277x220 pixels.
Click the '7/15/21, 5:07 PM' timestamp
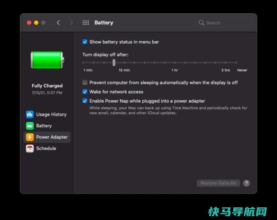[47, 93]
